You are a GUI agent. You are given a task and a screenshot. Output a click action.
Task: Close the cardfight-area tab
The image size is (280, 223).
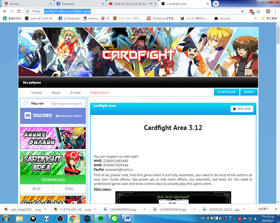pyautogui.click(x=207, y=3)
